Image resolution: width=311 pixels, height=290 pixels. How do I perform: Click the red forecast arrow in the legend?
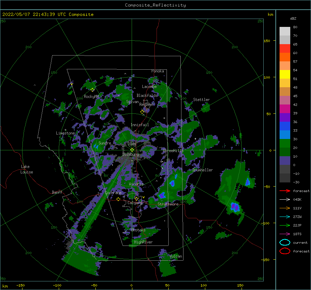285,191
